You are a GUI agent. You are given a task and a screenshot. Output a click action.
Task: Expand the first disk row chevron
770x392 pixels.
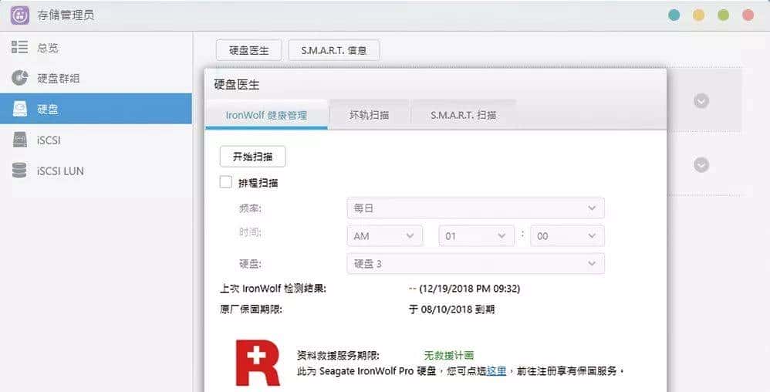click(701, 101)
